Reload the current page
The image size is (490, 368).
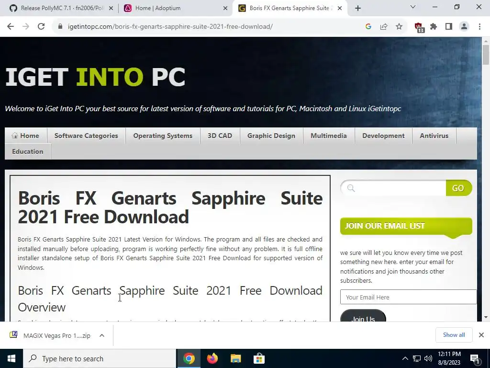pyautogui.click(x=41, y=27)
